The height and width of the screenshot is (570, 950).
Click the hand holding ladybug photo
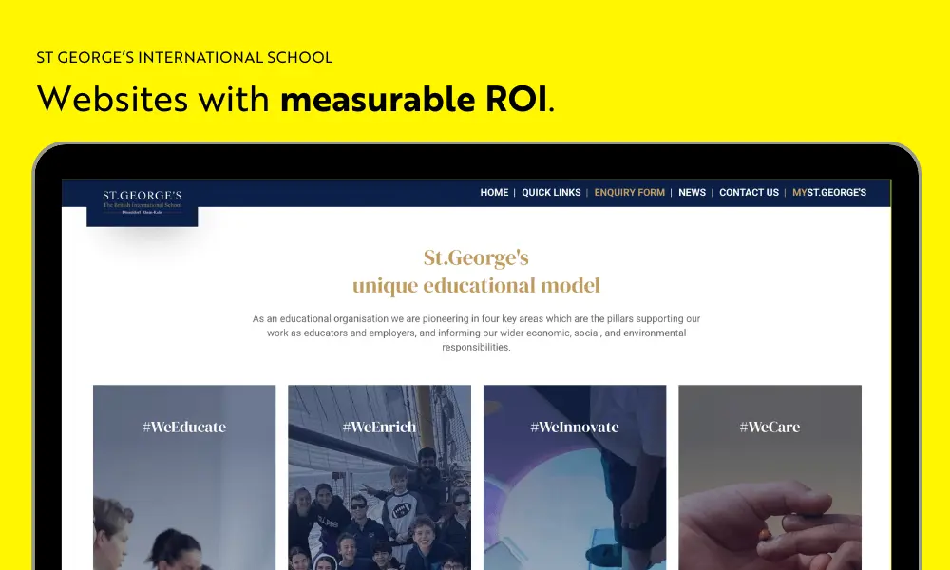(x=769, y=522)
